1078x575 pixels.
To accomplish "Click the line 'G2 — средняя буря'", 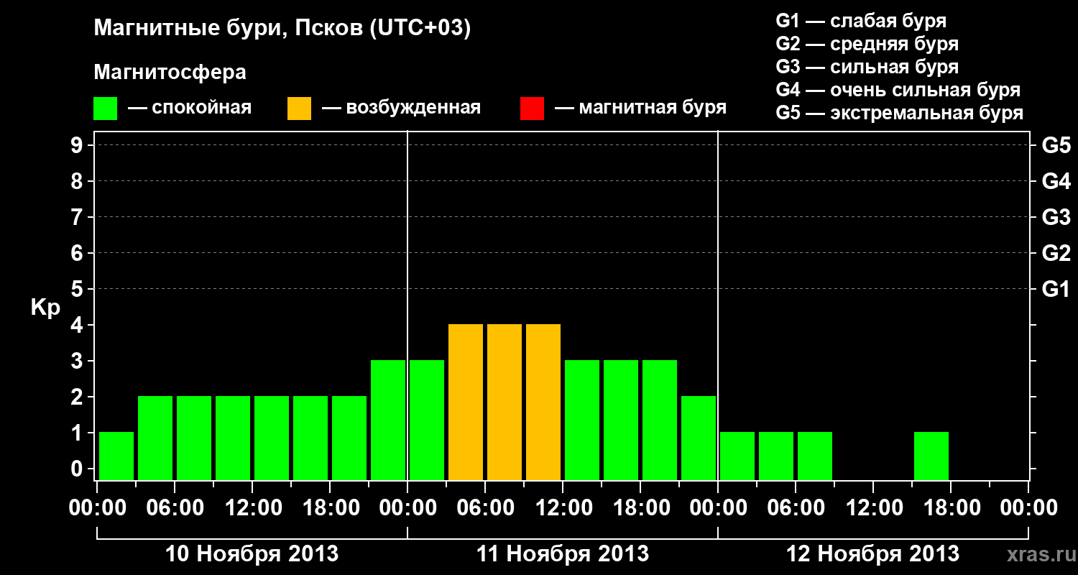I will [867, 44].
